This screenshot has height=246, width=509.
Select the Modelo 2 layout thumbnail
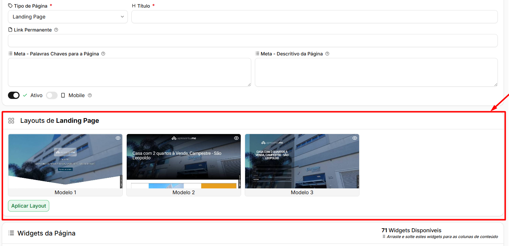pyautogui.click(x=184, y=161)
